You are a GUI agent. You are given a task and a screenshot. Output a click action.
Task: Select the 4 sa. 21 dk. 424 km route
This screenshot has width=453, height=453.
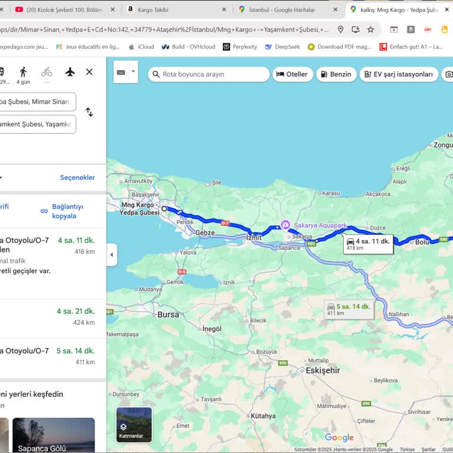click(52, 319)
